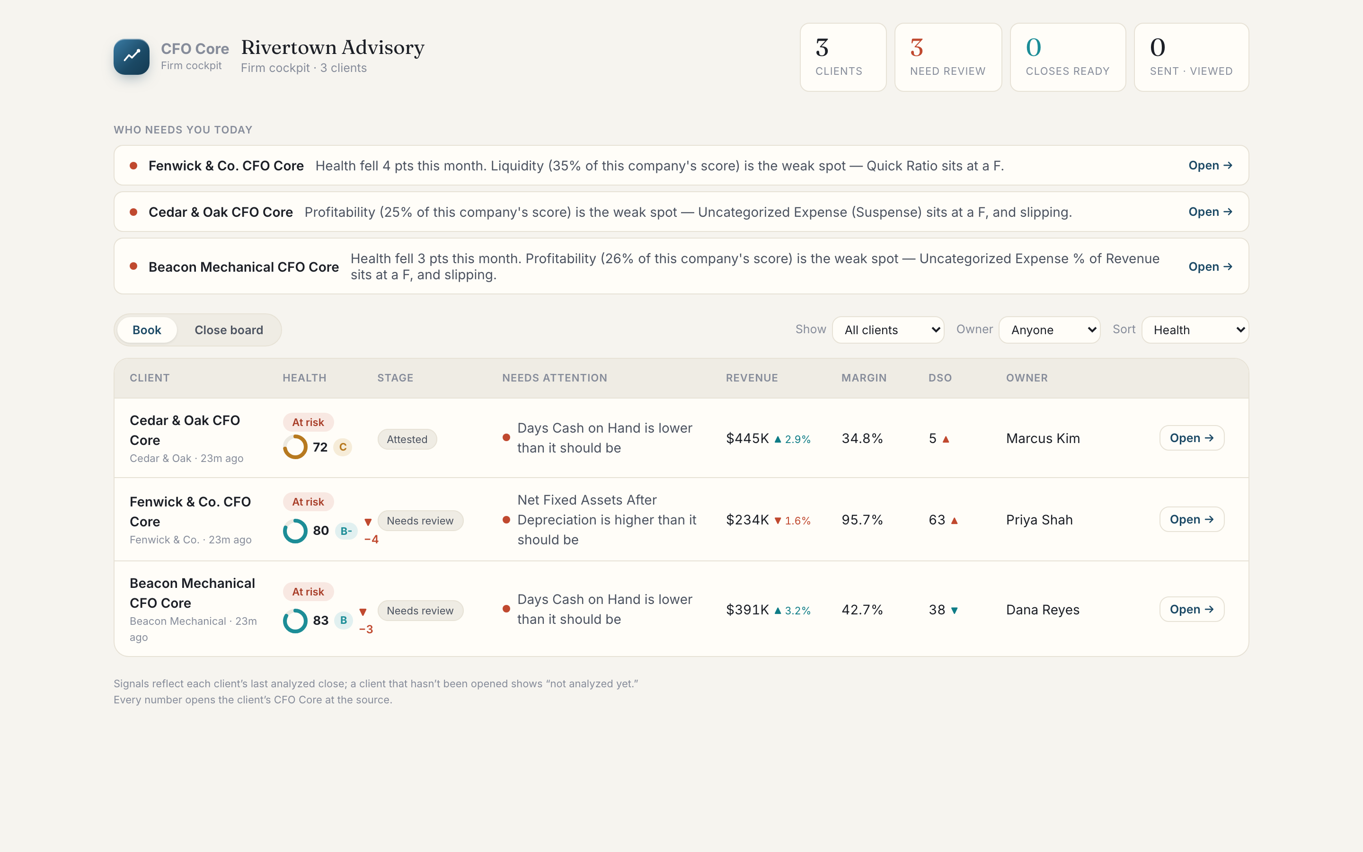
Task: Click attention dot in Beacon Mechanical table row
Action: click(x=506, y=609)
